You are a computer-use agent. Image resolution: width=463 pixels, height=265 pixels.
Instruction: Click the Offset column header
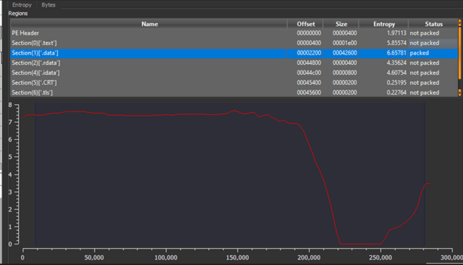click(x=306, y=24)
